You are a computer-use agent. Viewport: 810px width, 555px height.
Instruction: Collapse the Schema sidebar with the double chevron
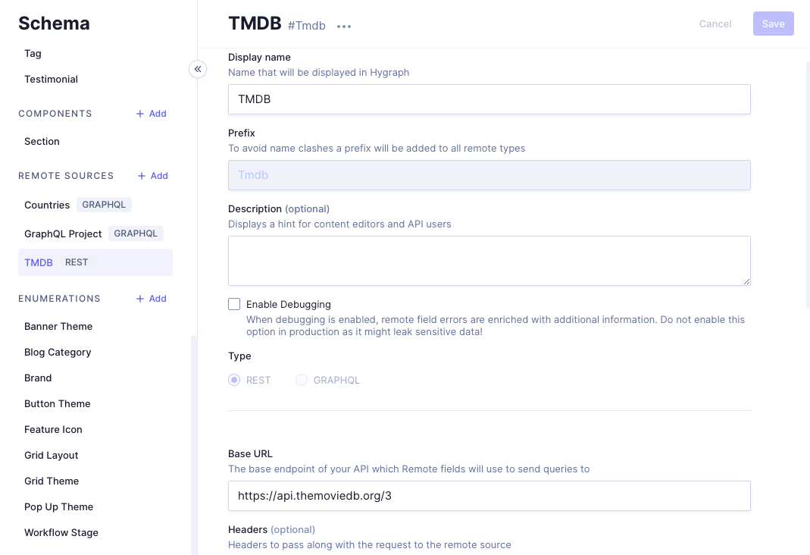tap(198, 69)
